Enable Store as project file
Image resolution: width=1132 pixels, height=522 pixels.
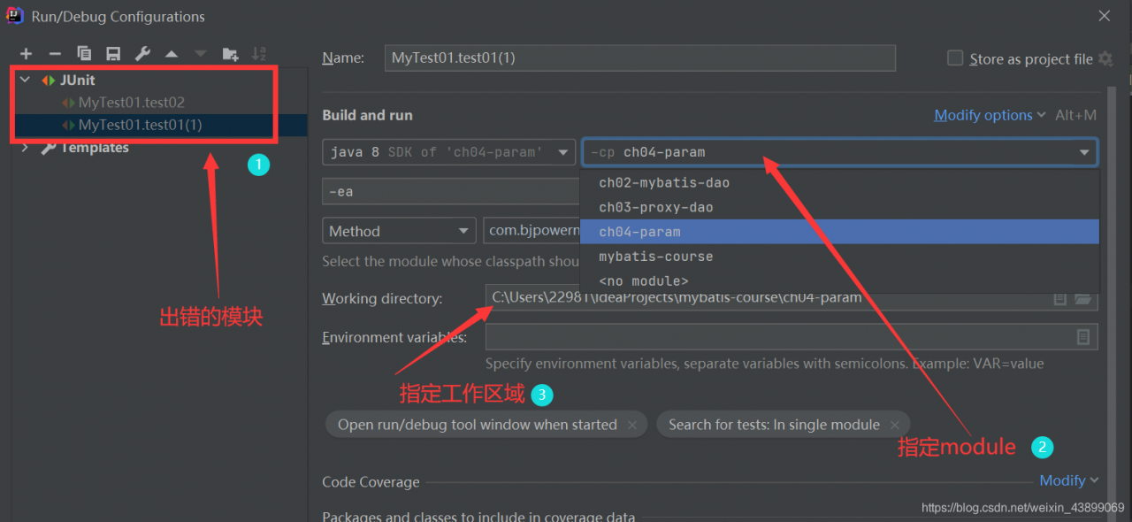click(x=955, y=58)
